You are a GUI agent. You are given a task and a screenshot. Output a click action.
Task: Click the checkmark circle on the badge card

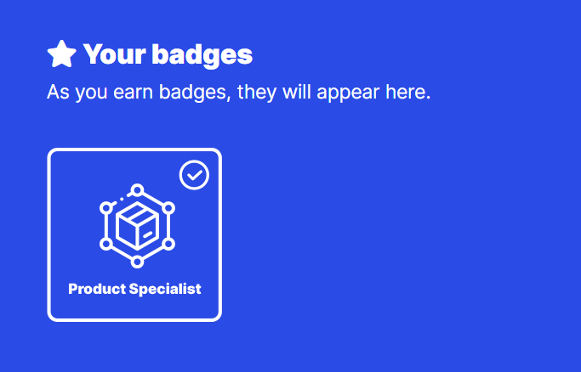click(194, 175)
